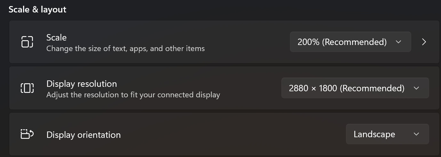Click the Scale setting title
This screenshot has height=157, width=441.
56,37
